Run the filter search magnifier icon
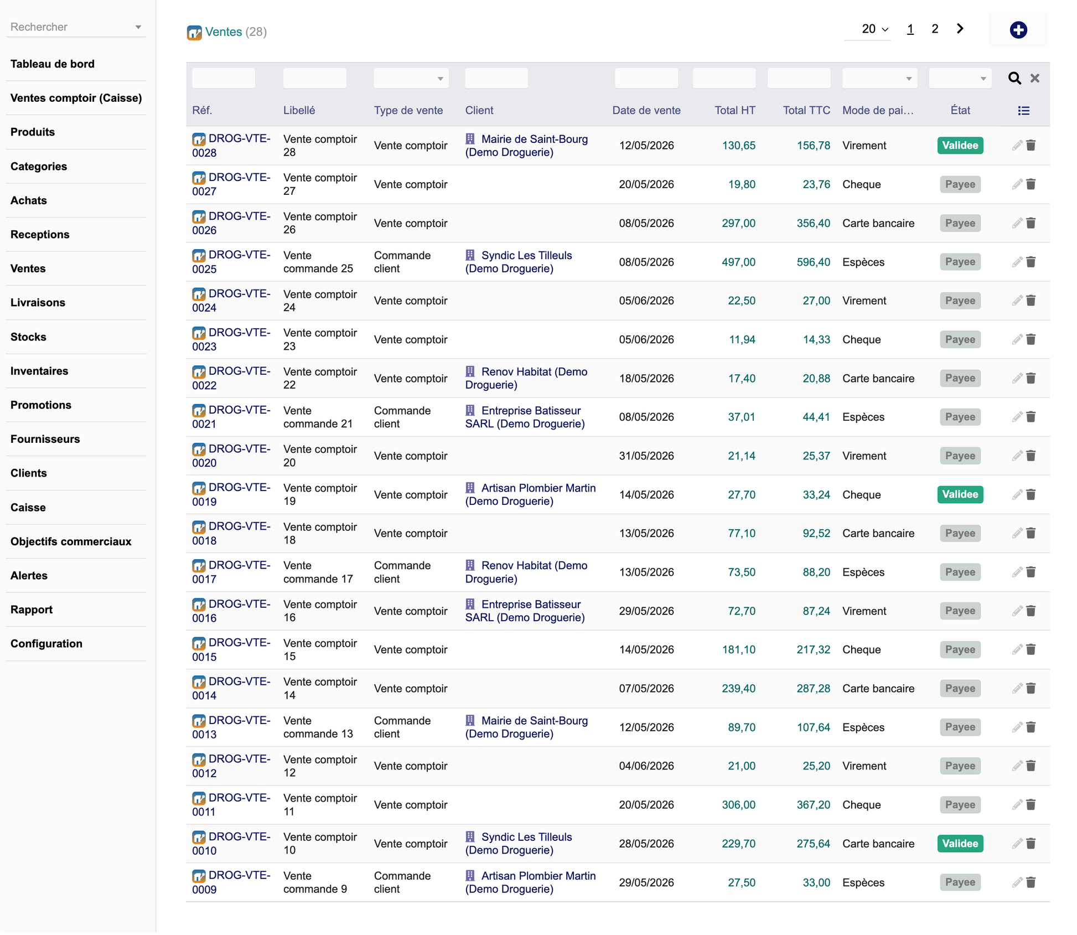The width and height of the screenshot is (1077, 935). [1014, 78]
